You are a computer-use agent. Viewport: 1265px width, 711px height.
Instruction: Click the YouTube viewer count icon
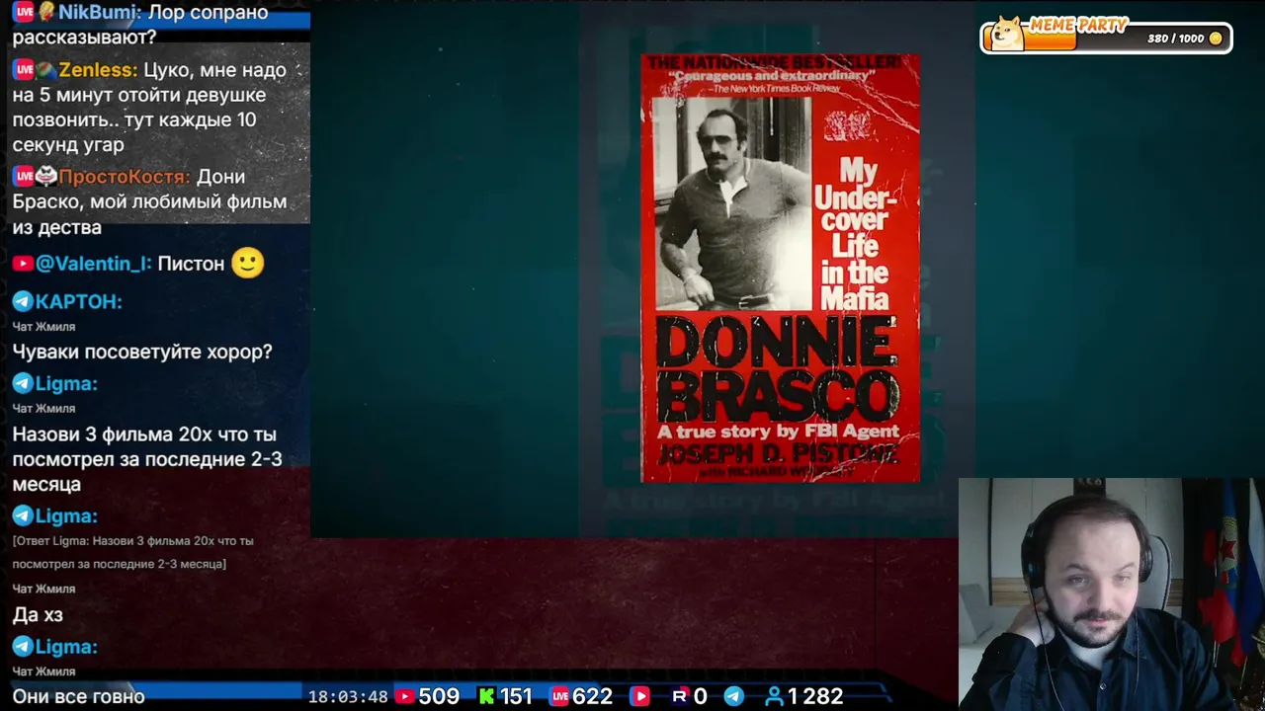(x=404, y=696)
